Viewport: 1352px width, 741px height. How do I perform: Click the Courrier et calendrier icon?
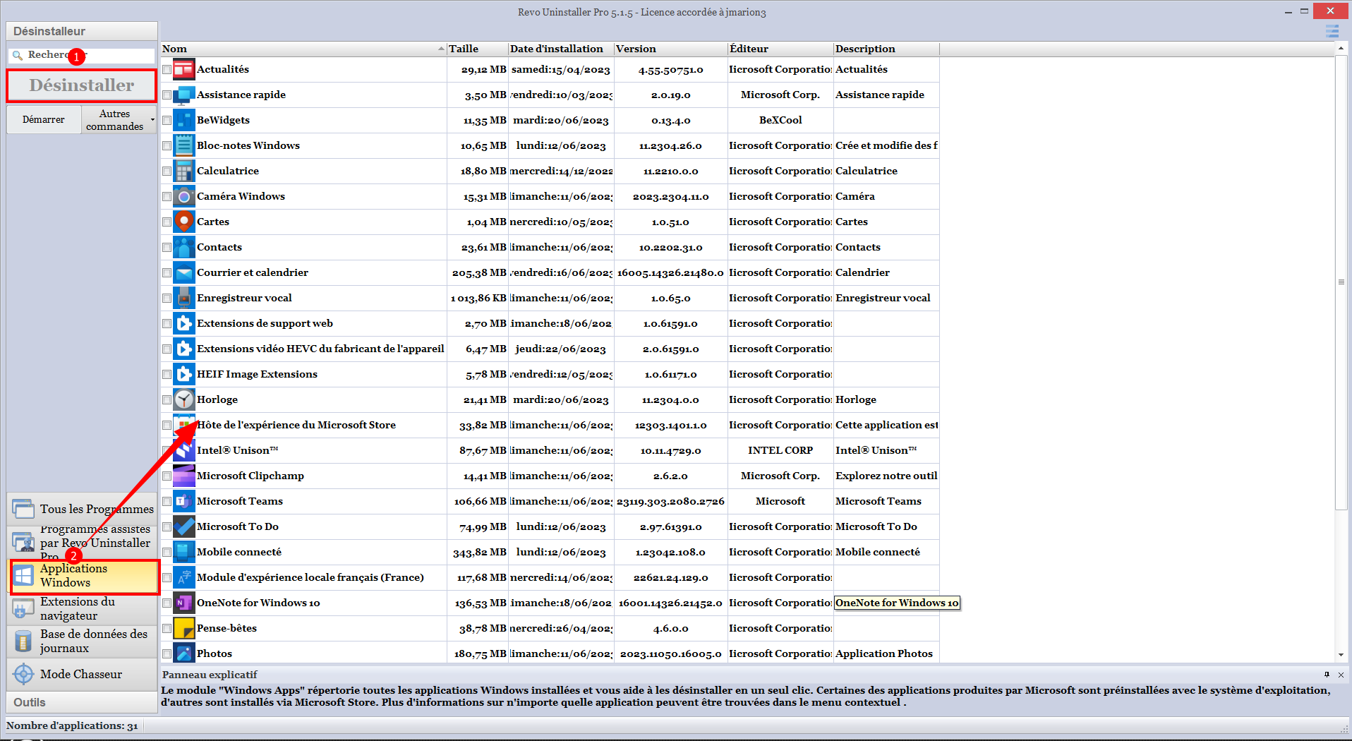point(184,272)
